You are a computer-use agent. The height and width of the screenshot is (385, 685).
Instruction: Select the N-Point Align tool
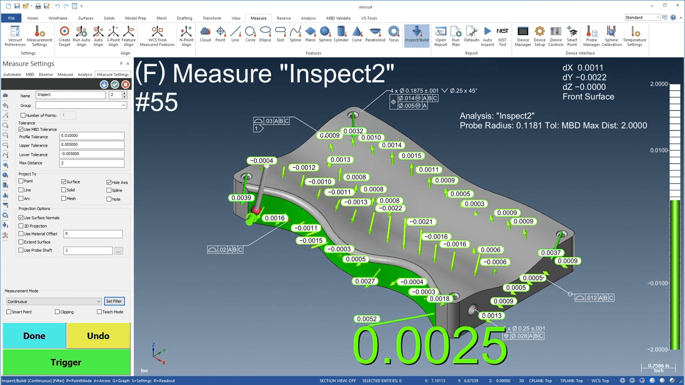tap(186, 36)
